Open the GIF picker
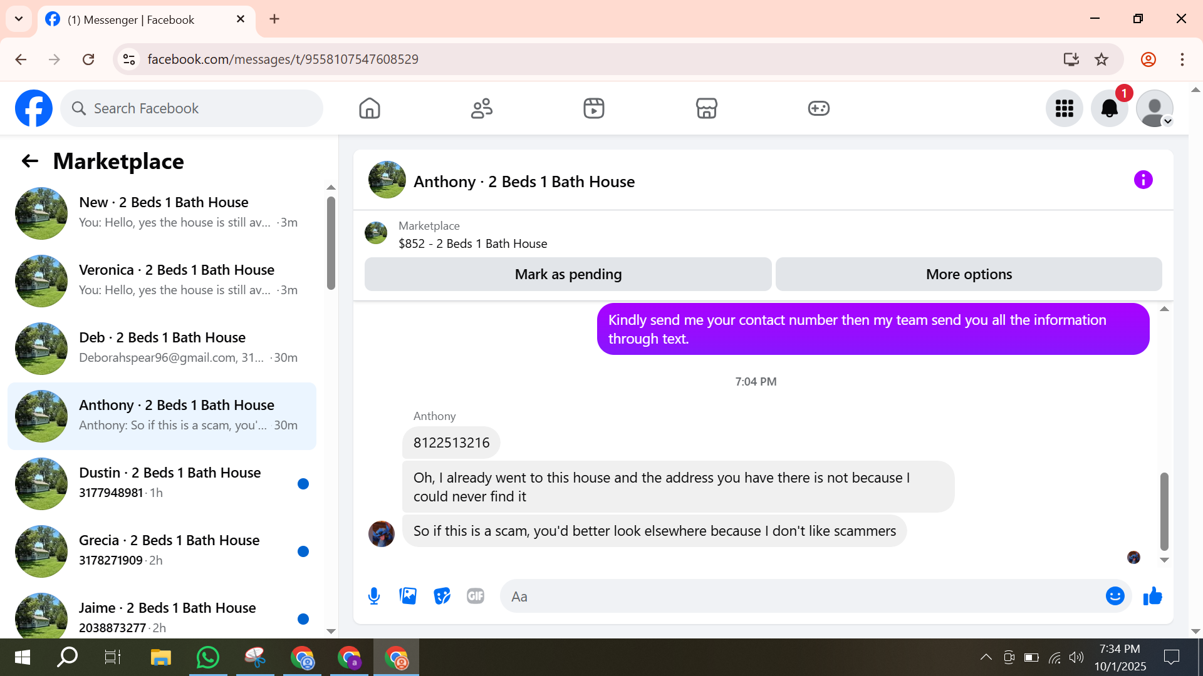 tap(476, 596)
